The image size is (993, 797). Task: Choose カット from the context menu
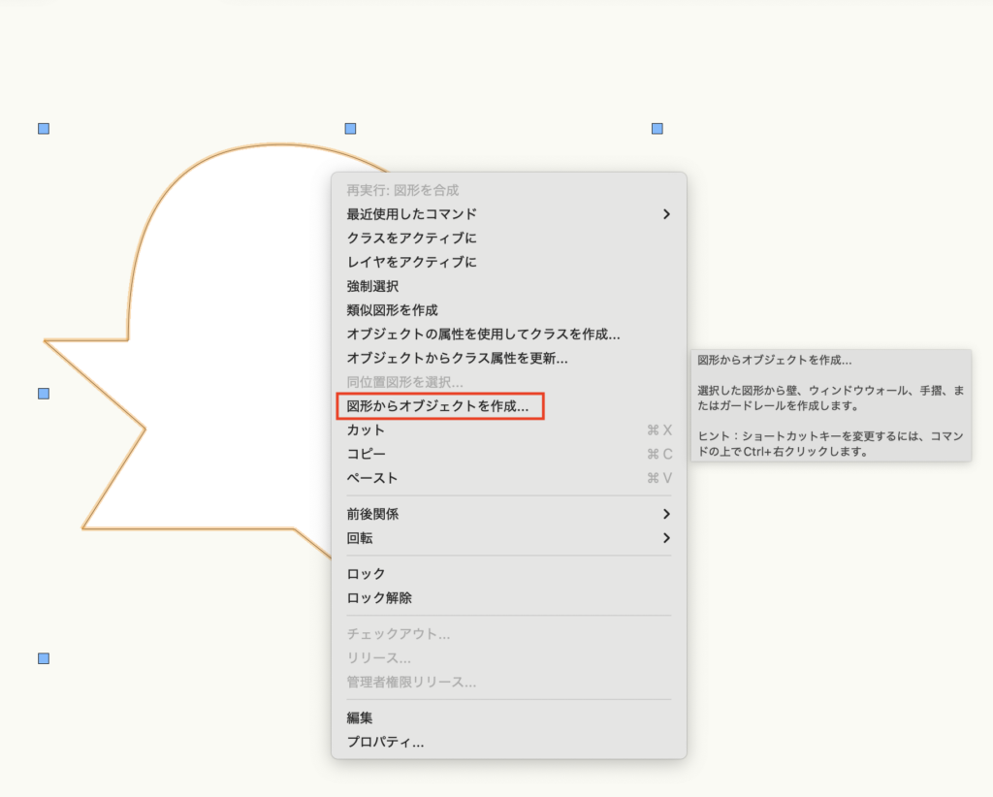click(366, 430)
